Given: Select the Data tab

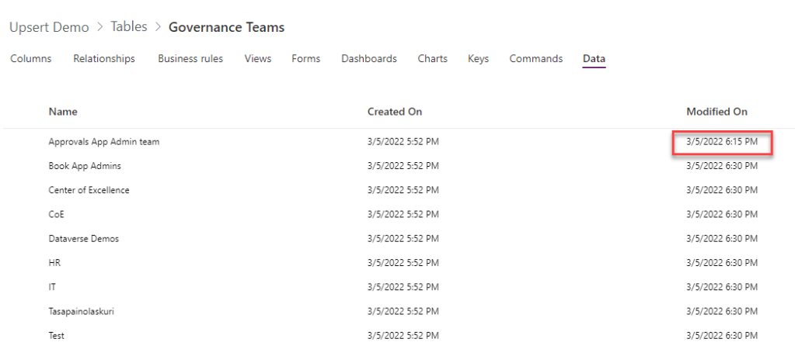Looking at the screenshot, I should tap(594, 59).
